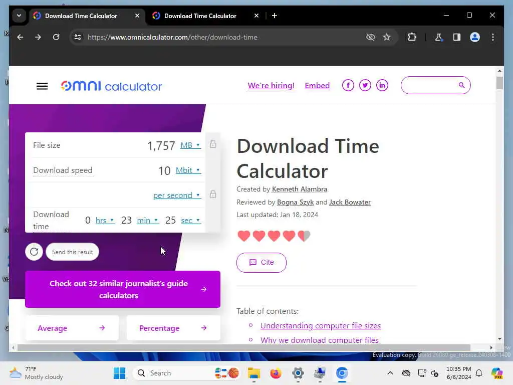Click the horizontal scrollbar at page bottom
This screenshot has width=513, height=385.
[244, 348]
